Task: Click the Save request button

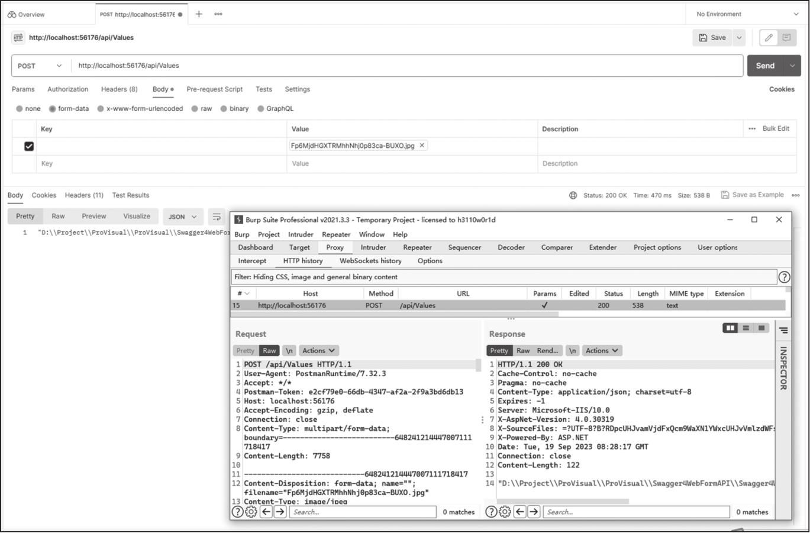Action: 712,38
